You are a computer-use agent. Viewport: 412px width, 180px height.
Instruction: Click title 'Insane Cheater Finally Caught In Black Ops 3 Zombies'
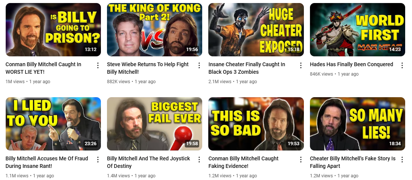click(x=247, y=68)
